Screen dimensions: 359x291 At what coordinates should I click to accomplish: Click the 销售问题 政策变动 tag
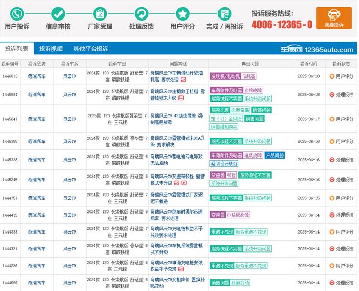230,283
